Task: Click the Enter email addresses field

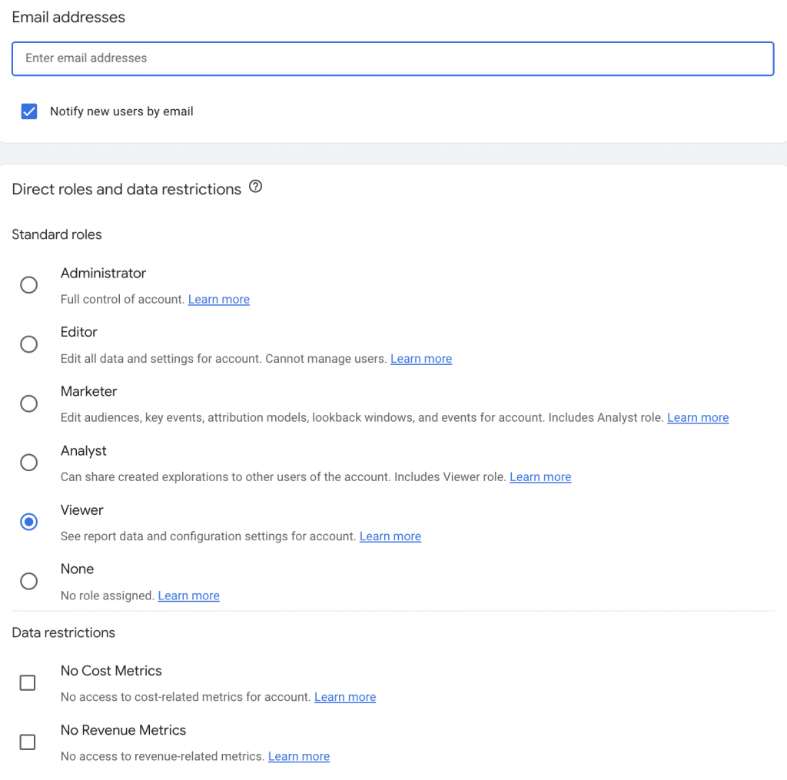Action: pos(392,58)
